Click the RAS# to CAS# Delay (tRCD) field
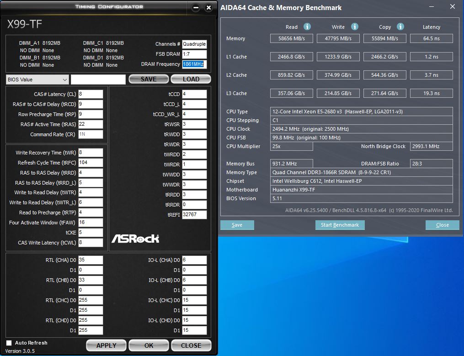The width and height of the screenshot is (464, 356). [x=91, y=104]
